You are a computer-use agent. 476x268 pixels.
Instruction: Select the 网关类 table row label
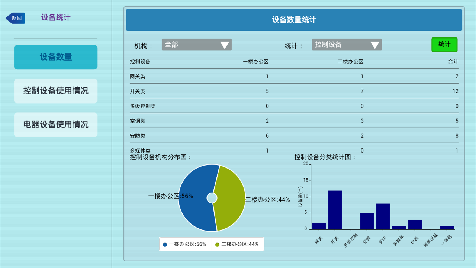(138, 76)
